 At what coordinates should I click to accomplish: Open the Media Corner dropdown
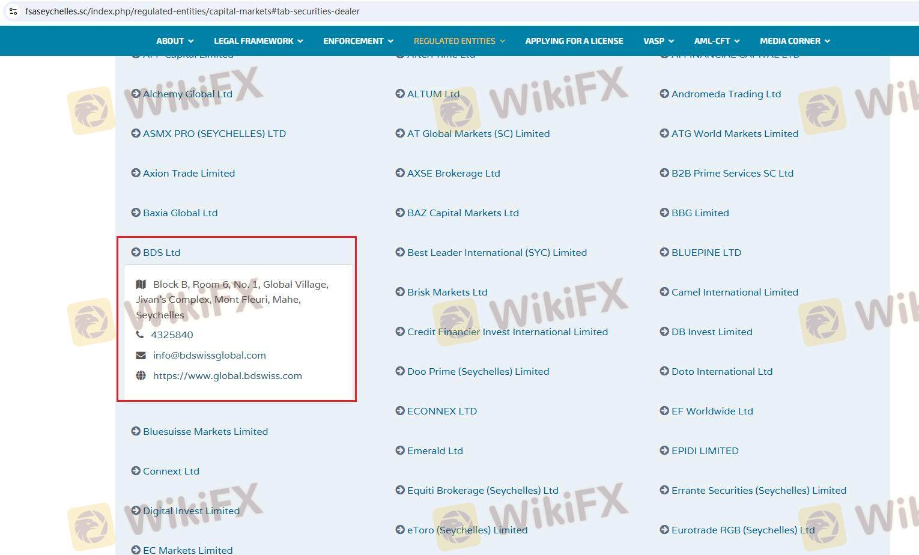point(795,41)
